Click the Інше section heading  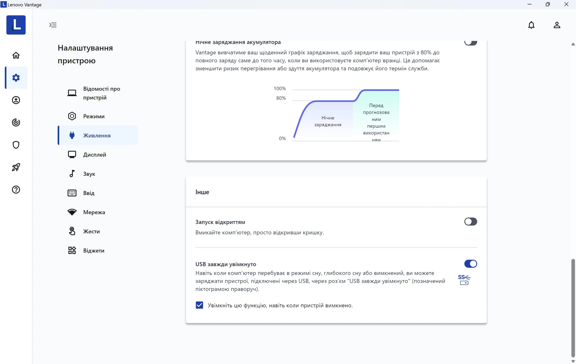(x=202, y=192)
